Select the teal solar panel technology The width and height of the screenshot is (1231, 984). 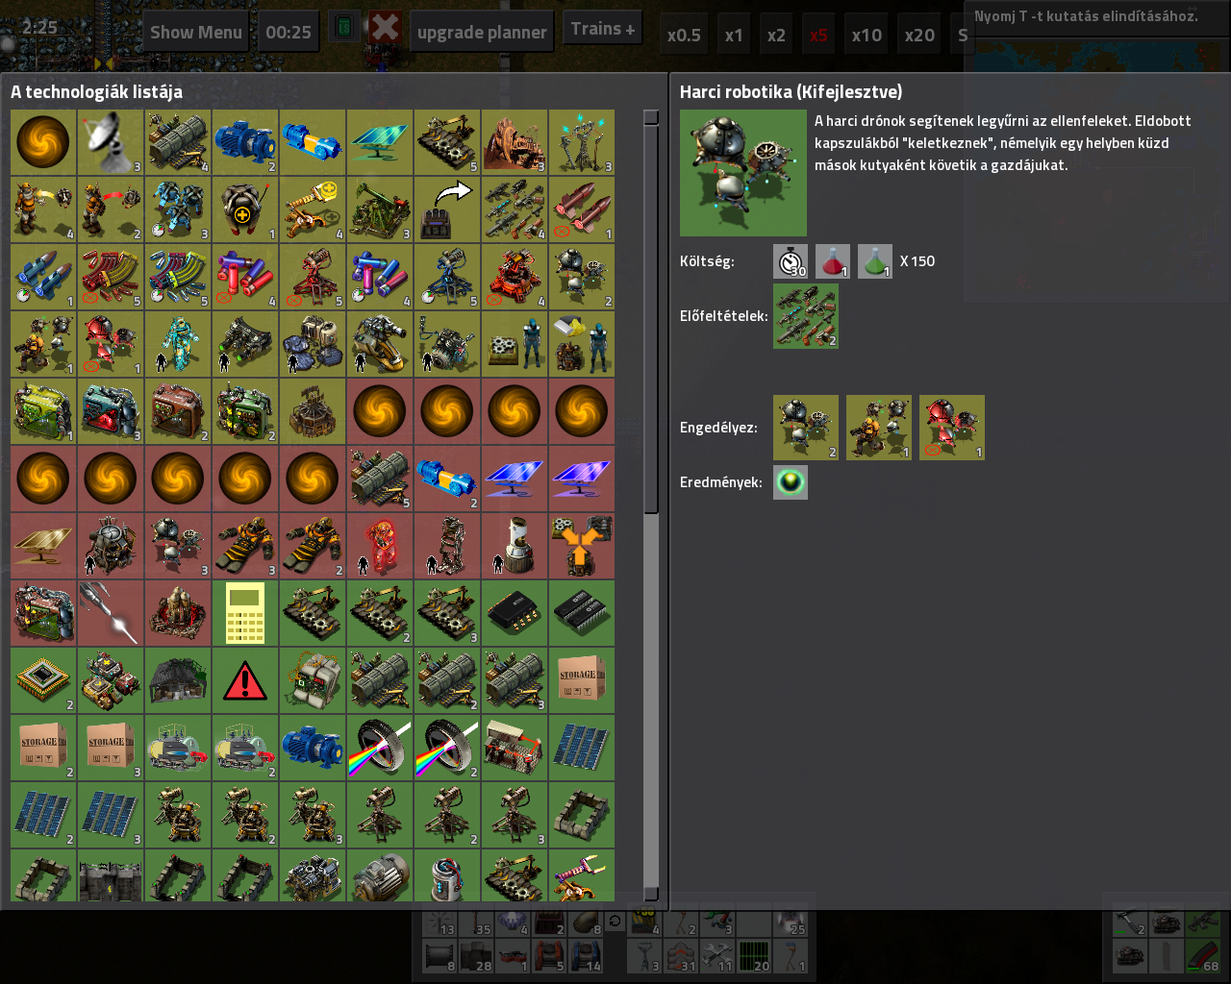380,142
